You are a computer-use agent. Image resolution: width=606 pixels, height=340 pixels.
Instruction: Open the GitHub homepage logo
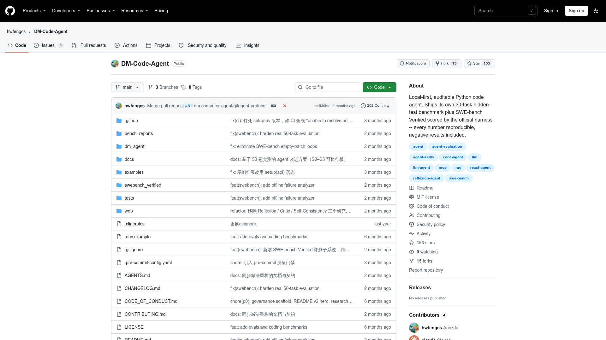point(10,11)
